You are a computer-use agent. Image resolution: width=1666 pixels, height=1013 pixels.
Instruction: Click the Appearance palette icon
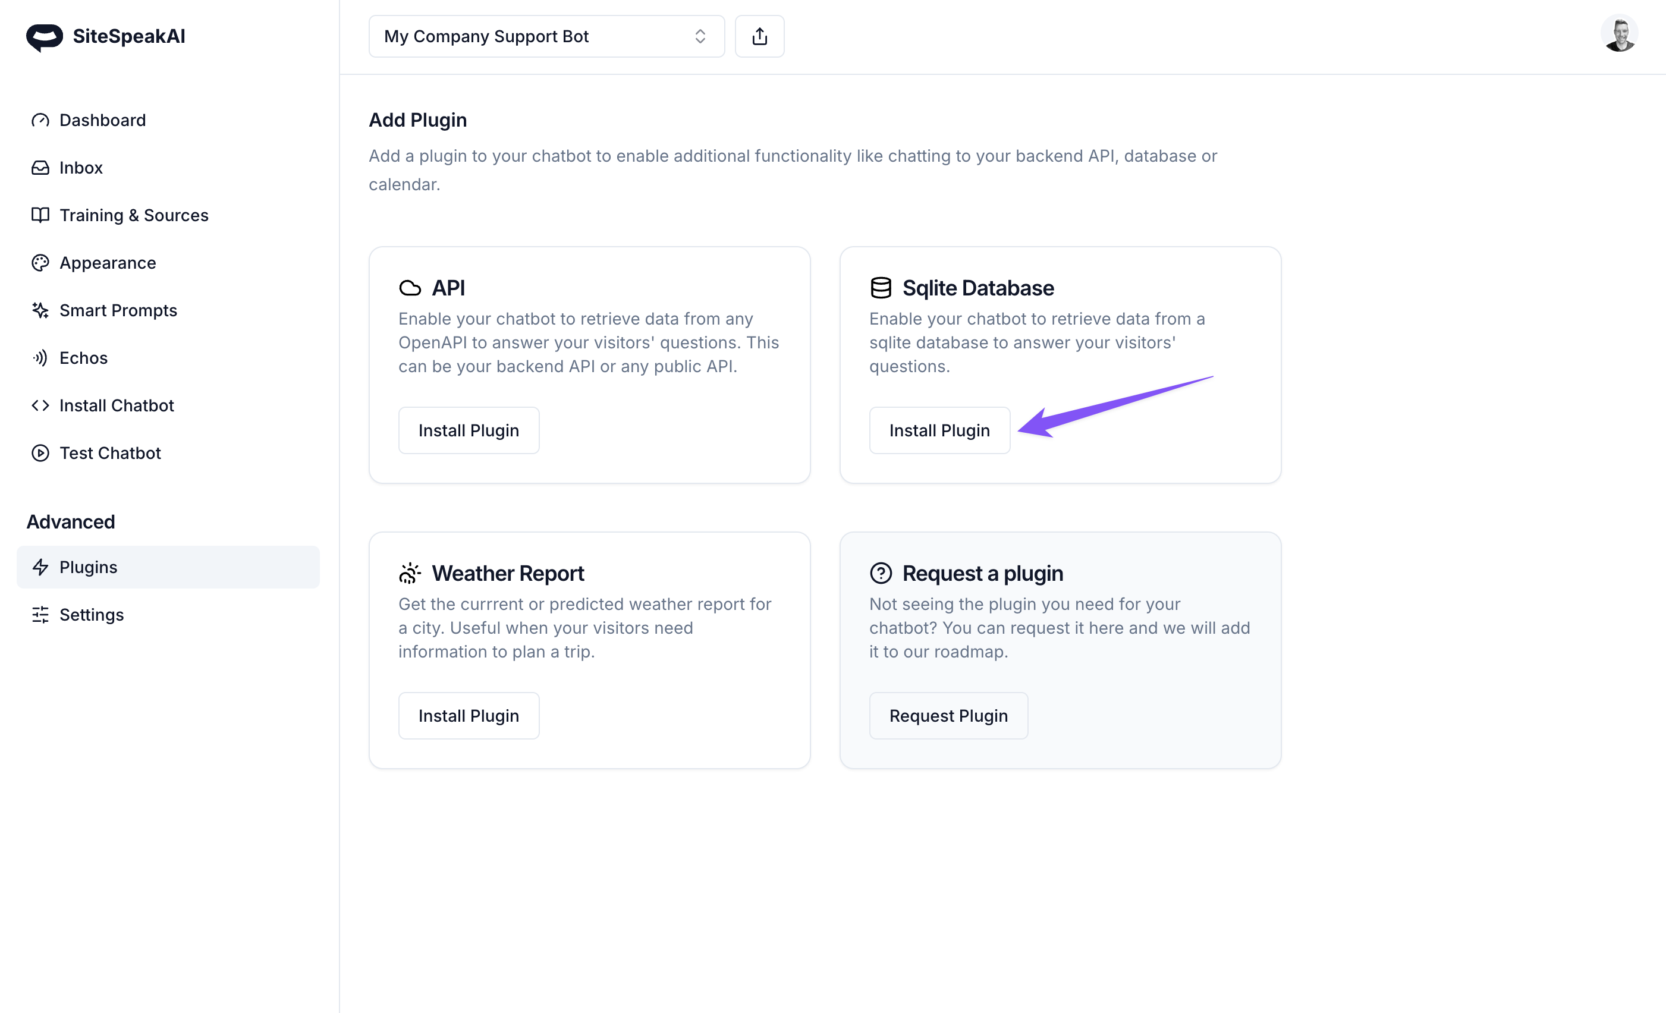(x=40, y=263)
